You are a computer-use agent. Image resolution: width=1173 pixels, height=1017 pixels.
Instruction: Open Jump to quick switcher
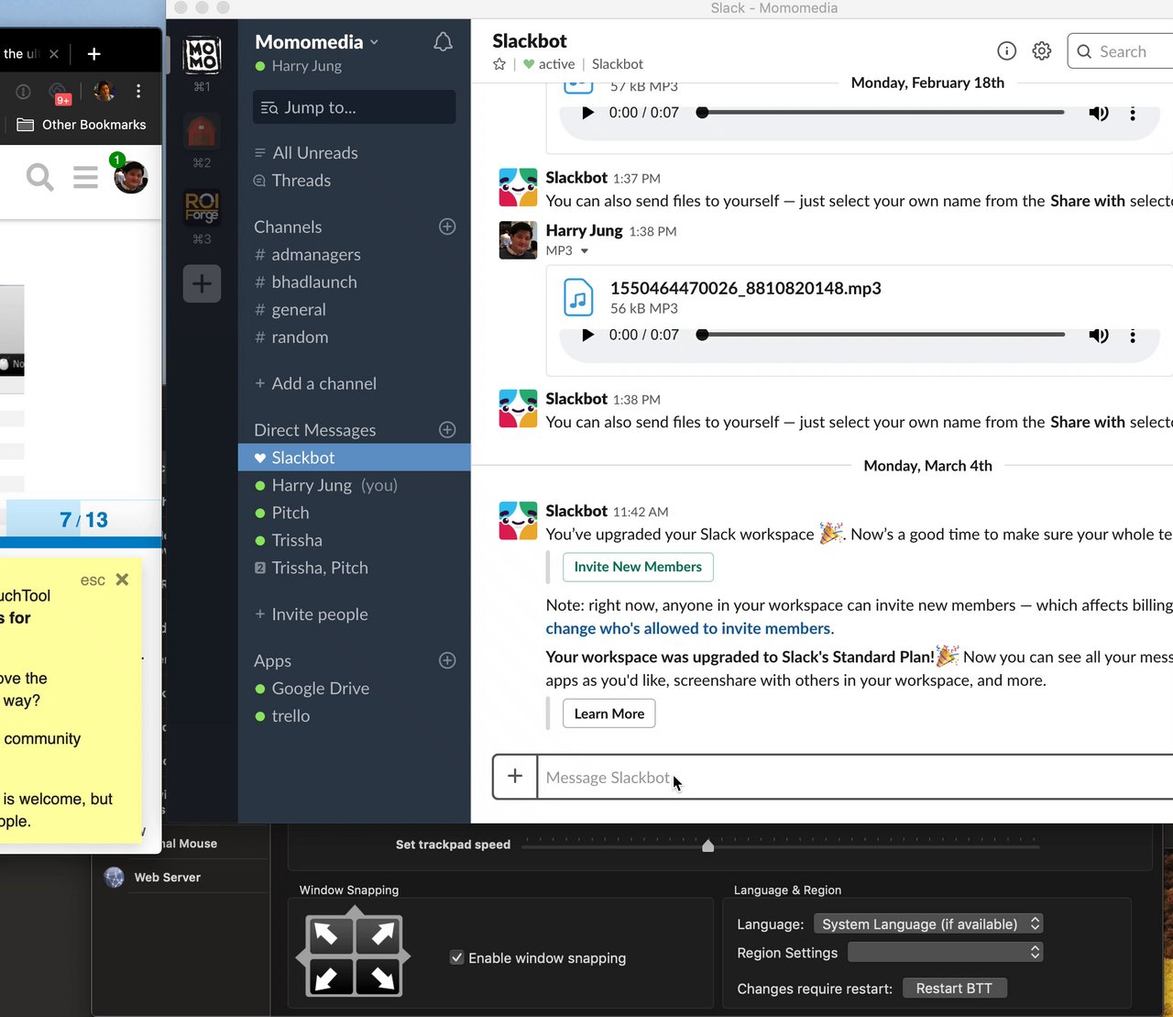(354, 107)
